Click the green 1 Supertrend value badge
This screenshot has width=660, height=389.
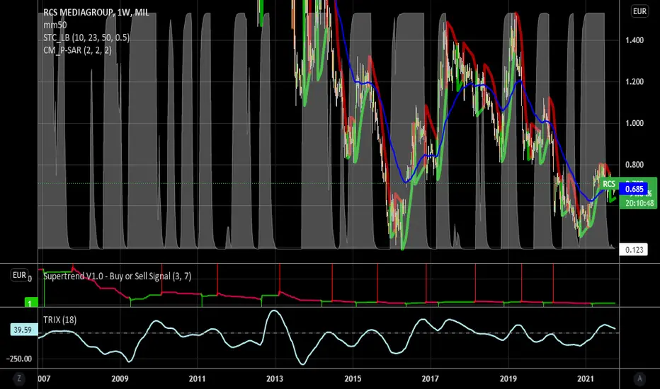coord(30,303)
